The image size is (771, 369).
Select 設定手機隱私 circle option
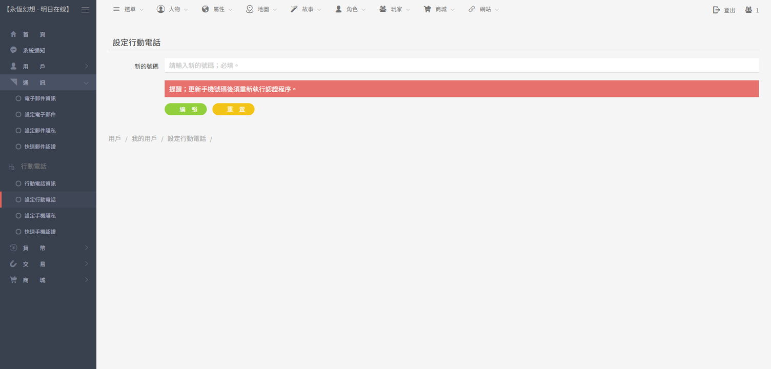18,216
